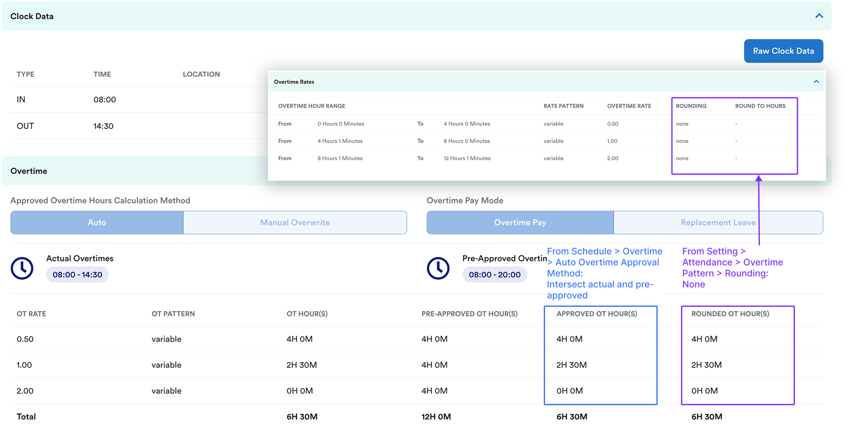Click the Pre-Approved Overtime clock icon

pos(438,268)
